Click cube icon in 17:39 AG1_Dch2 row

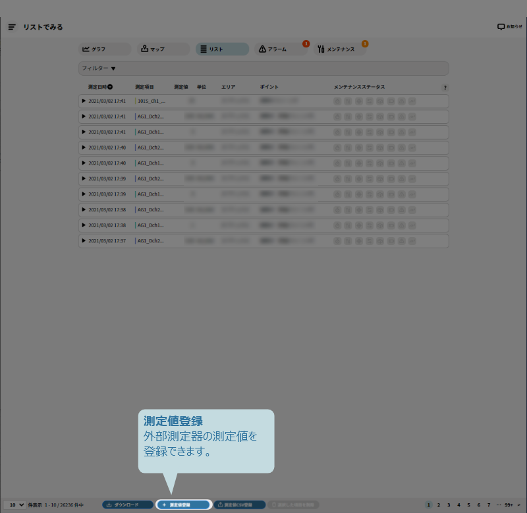tap(380, 178)
